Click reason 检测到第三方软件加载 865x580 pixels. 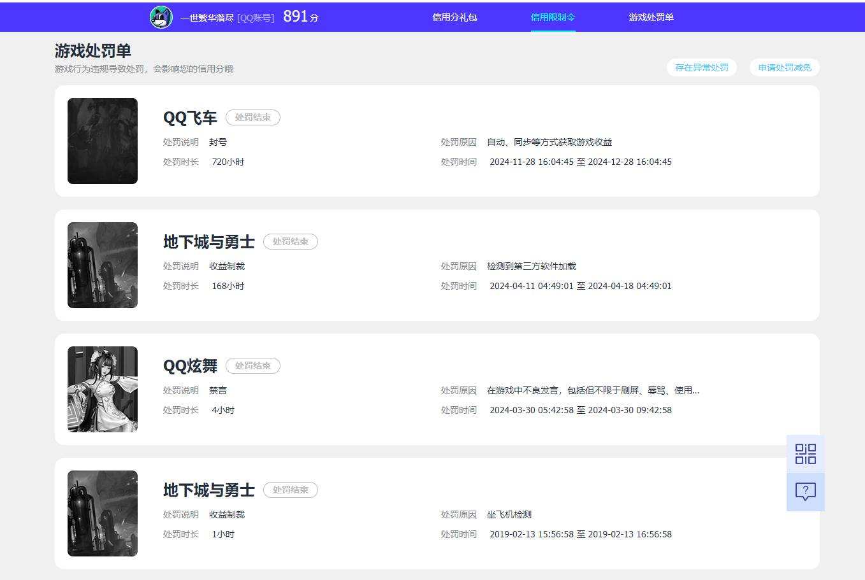click(532, 266)
